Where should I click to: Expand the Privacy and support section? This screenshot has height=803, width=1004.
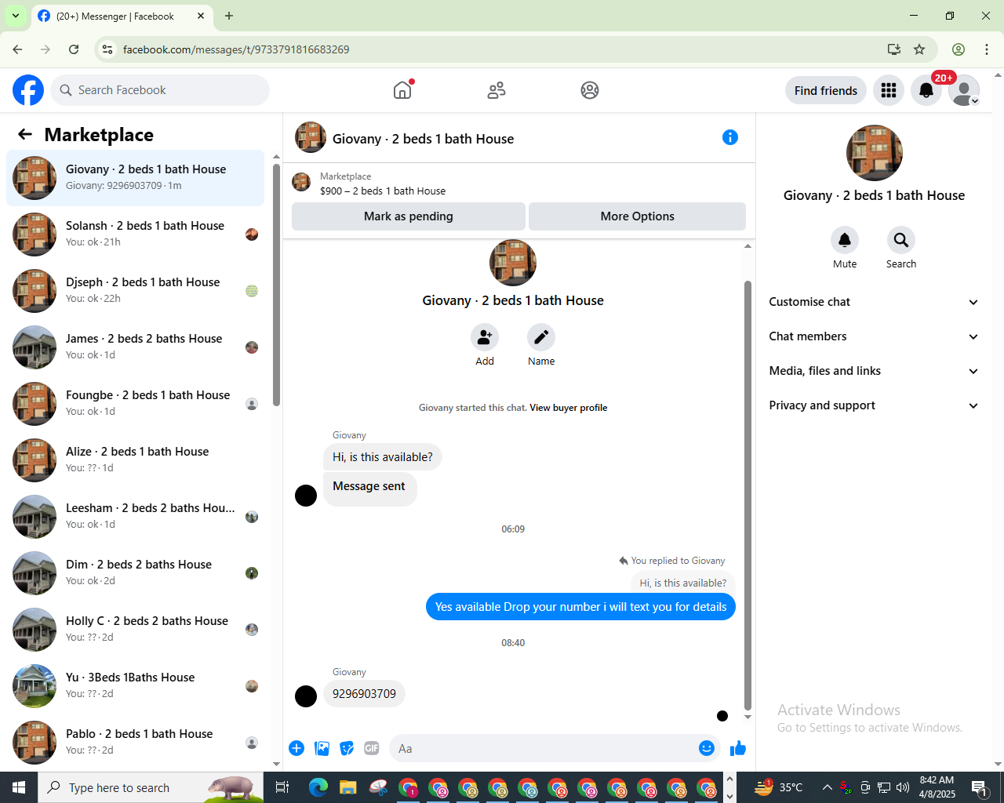tap(874, 405)
